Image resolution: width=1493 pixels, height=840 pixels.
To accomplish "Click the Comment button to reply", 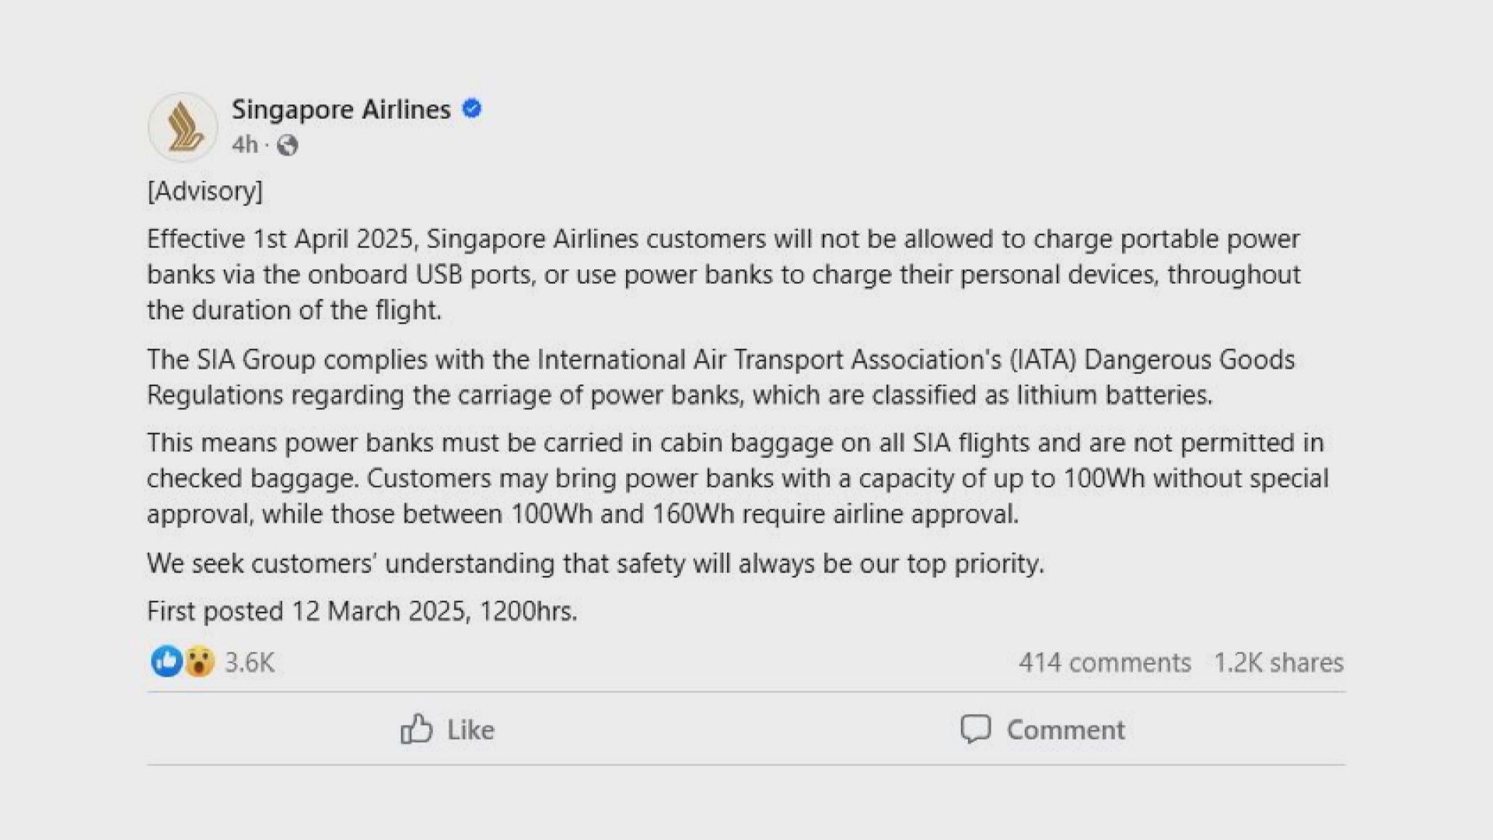I will (x=1045, y=730).
